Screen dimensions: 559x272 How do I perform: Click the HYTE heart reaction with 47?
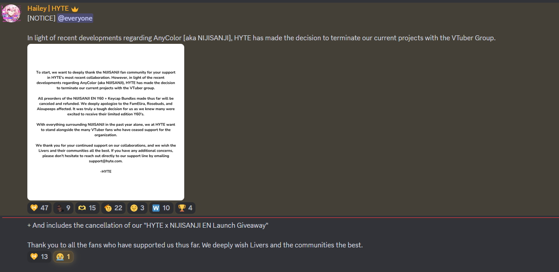pyautogui.click(x=39, y=208)
